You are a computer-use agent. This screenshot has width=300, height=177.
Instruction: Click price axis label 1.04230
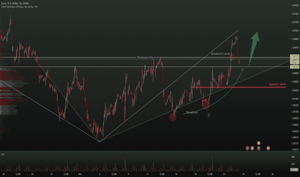295,149
